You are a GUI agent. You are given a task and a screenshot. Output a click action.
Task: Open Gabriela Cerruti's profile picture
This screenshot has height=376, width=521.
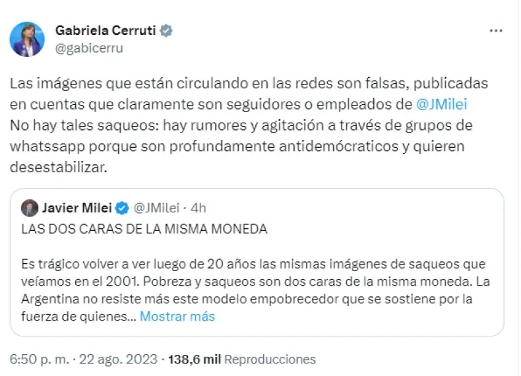[x=27, y=39]
